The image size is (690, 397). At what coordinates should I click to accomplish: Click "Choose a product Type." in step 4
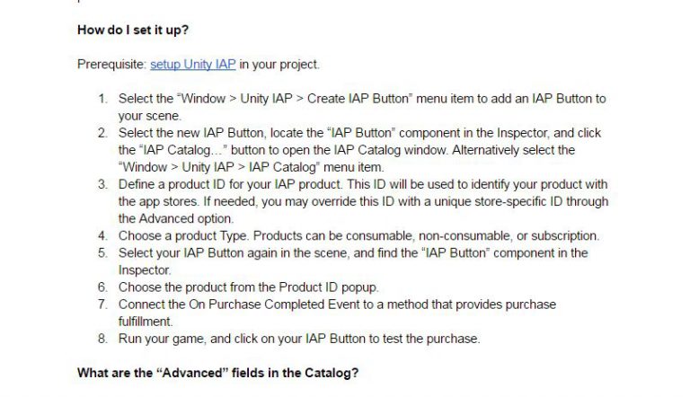(x=184, y=236)
